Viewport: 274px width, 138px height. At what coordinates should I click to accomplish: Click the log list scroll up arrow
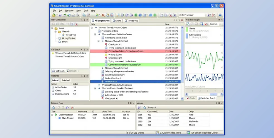coord(182,28)
